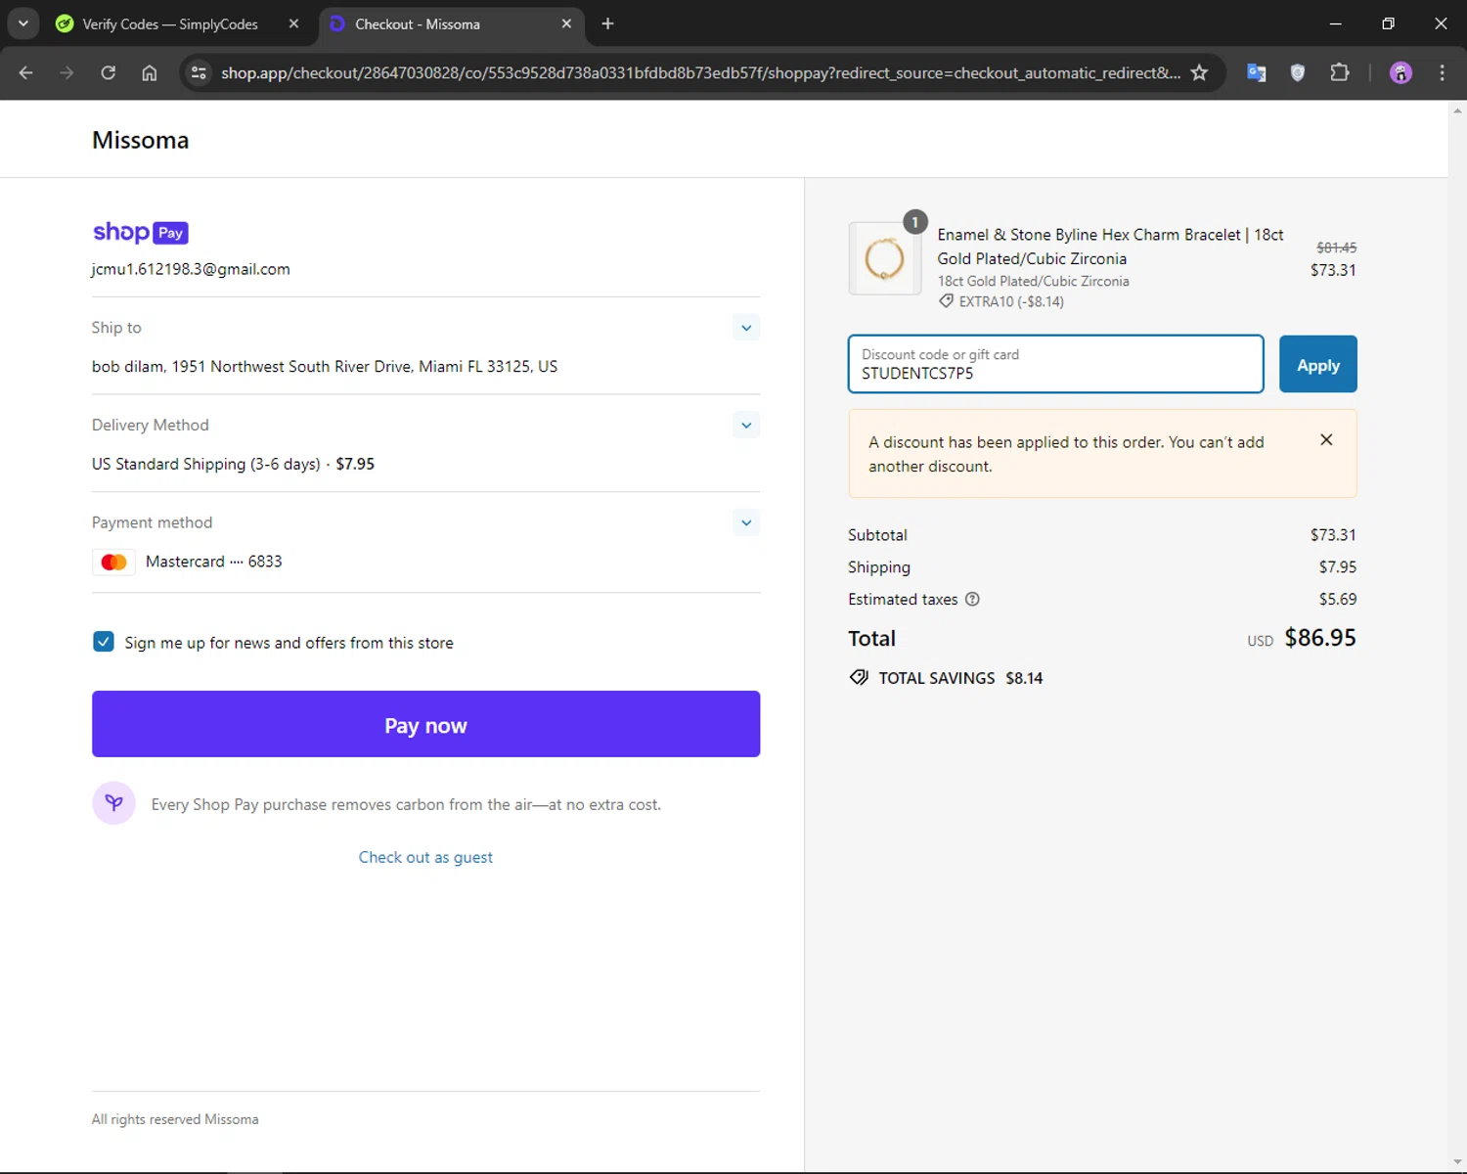Open a new browser tab

pyautogui.click(x=607, y=23)
